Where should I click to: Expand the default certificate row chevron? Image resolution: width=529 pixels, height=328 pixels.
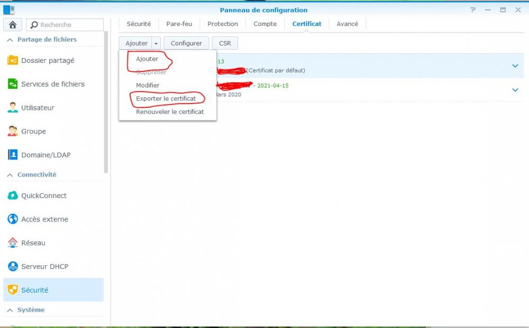(x=515, y=65)
